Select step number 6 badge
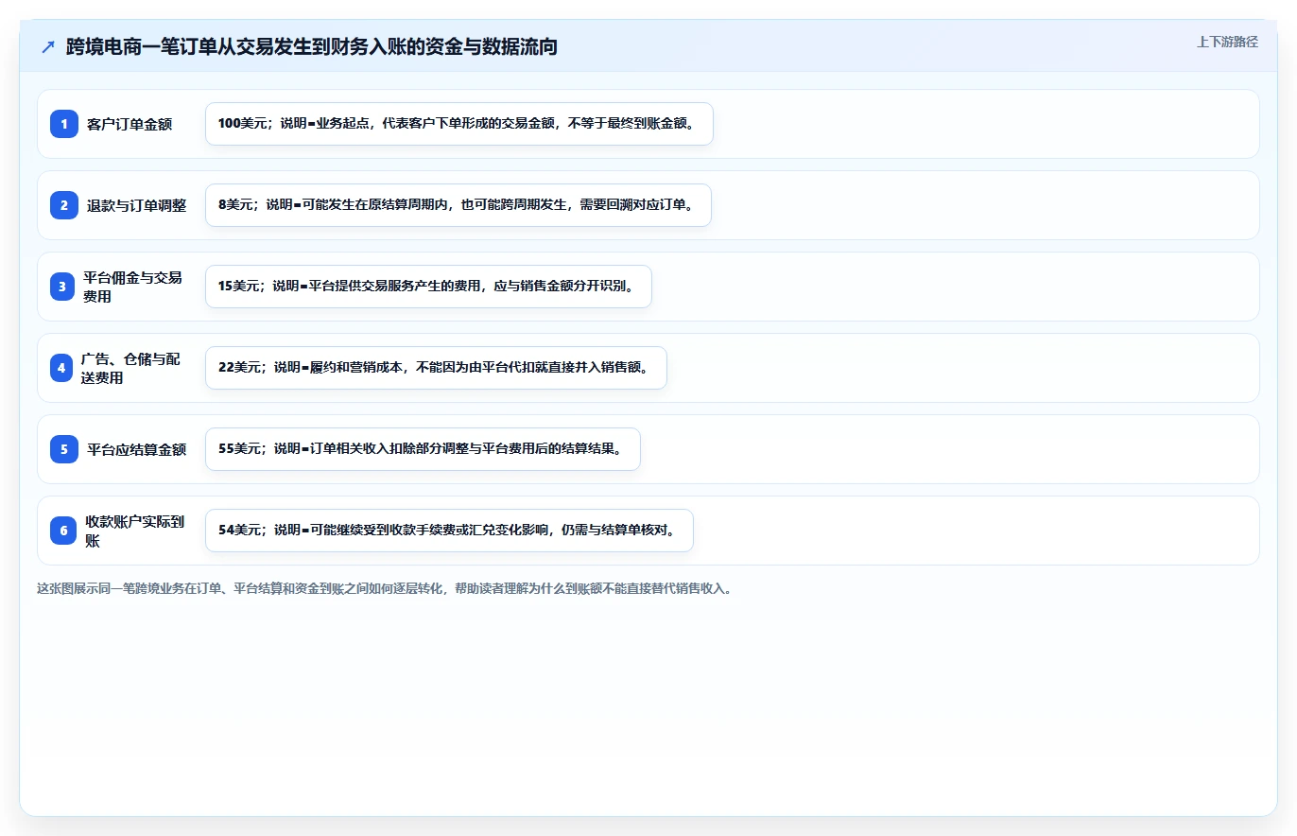Screen dimensions: 1297x836 (x=63, y=530)
